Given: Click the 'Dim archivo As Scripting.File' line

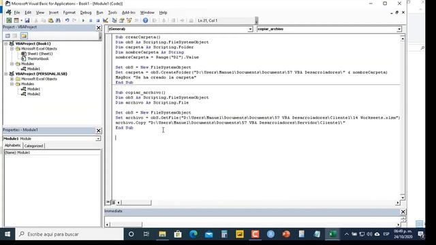Looking at the screenshot, I should 152,103.
